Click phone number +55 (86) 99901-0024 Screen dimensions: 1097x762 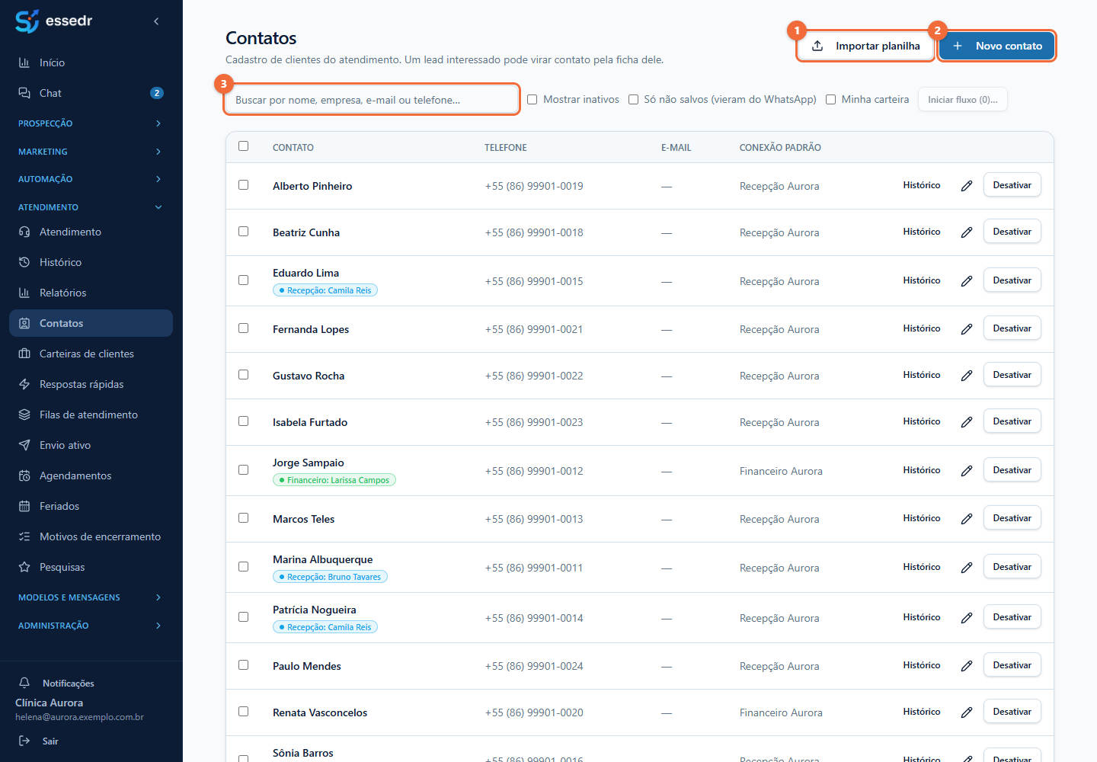pos(534,666)
